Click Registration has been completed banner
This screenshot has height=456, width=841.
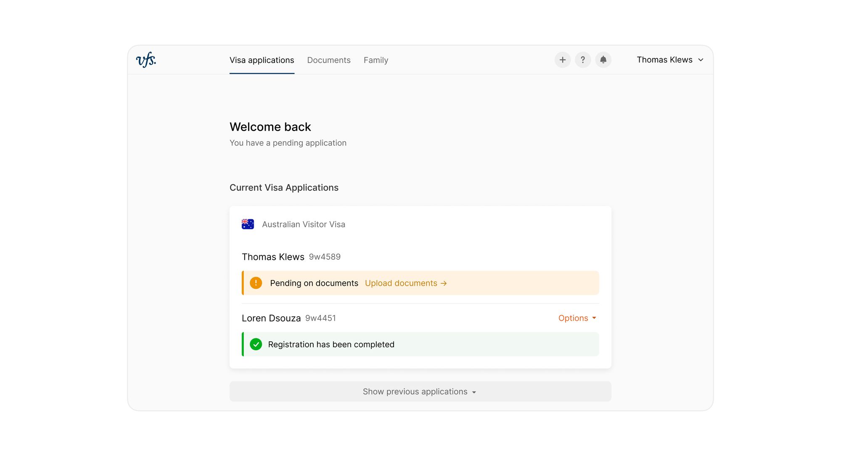(331, 345)
